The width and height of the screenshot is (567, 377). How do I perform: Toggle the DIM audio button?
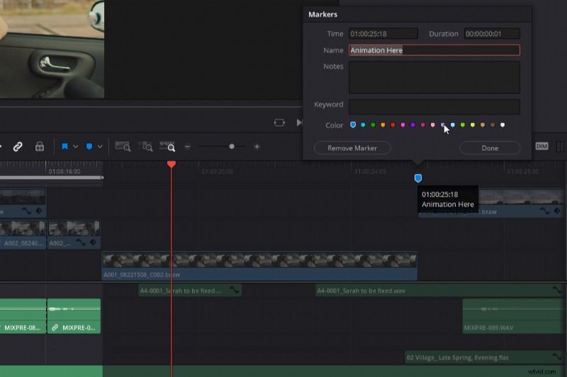(541, 146)
